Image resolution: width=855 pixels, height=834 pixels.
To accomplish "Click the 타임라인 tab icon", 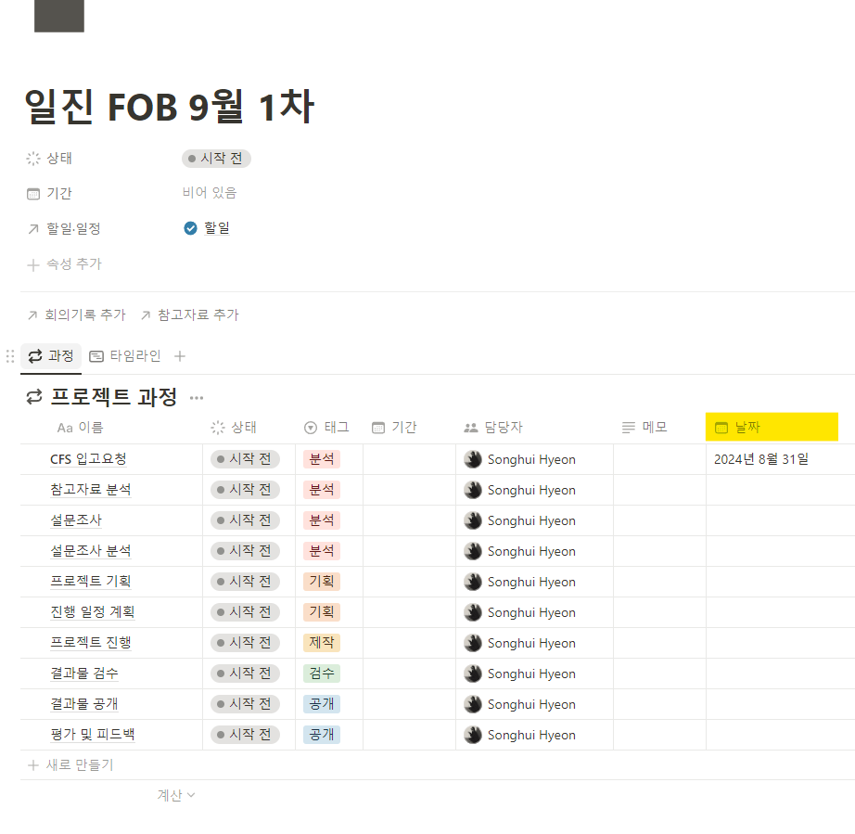I will pyautogui.click(x=96, y=356).
